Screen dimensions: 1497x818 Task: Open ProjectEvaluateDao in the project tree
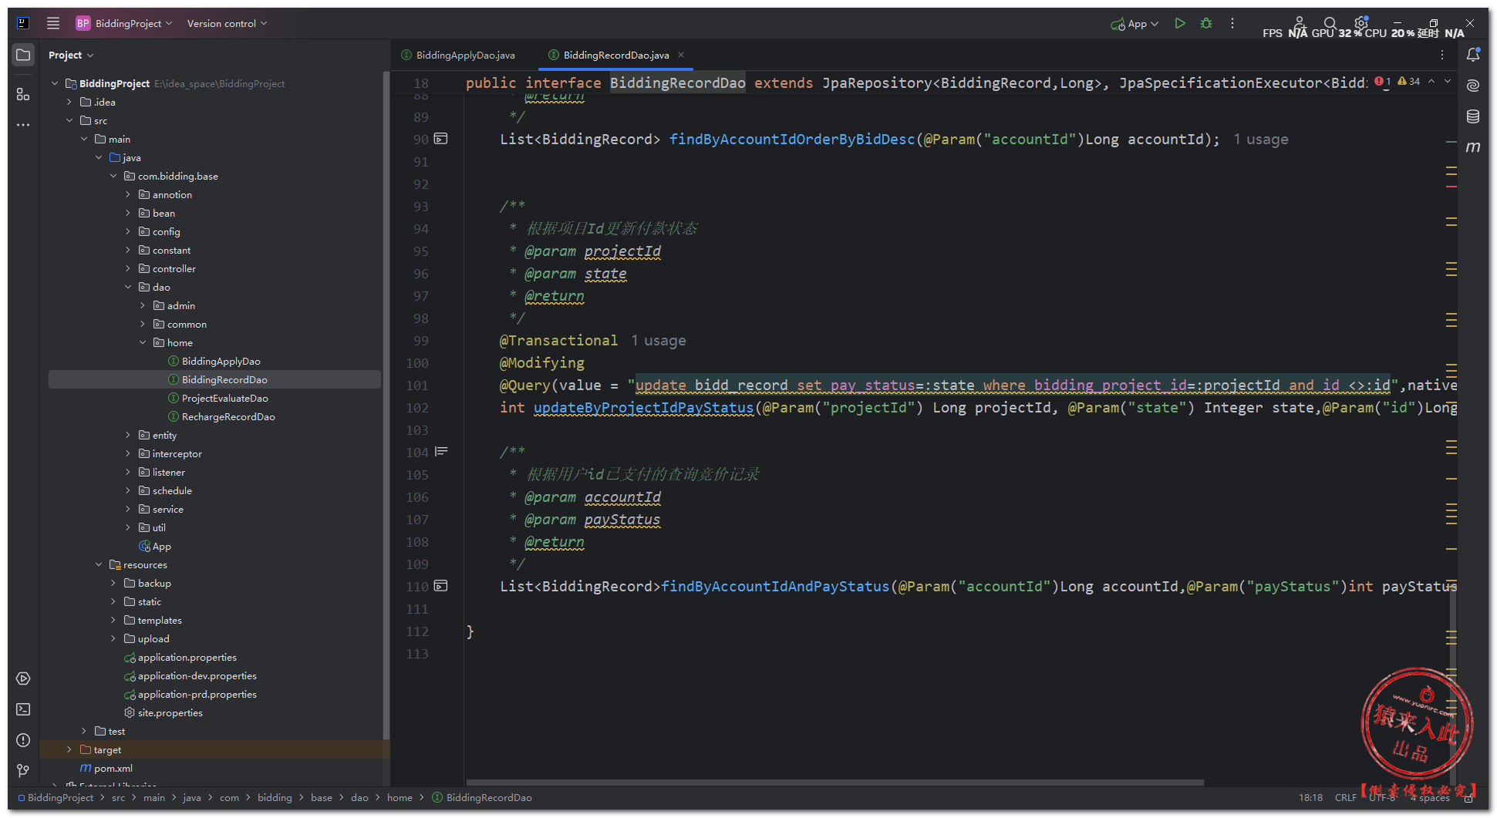tap(224, 399)
